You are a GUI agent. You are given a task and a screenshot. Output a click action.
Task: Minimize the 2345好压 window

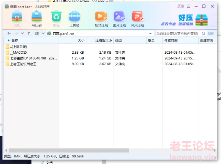pos(196,6)
